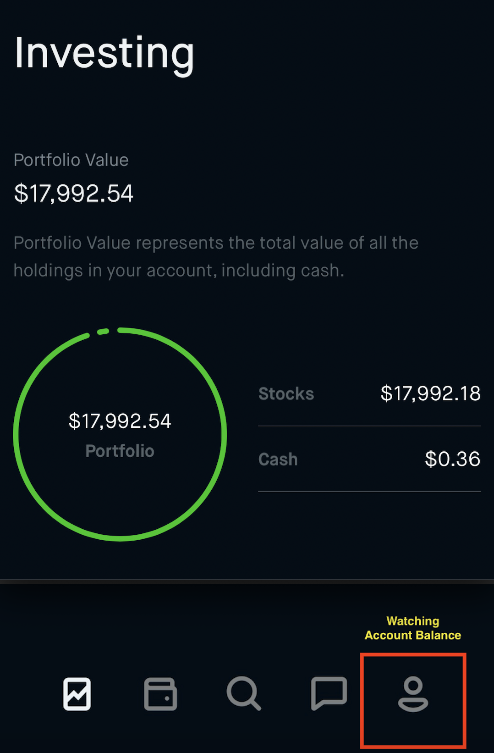This screenshot has height=753, width=494.
Task: Click the small gap segment of the ring
Action: (x=103, y=332)
